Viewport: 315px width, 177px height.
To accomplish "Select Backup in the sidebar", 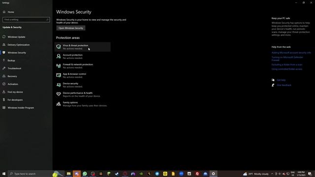I will point(26,60).
